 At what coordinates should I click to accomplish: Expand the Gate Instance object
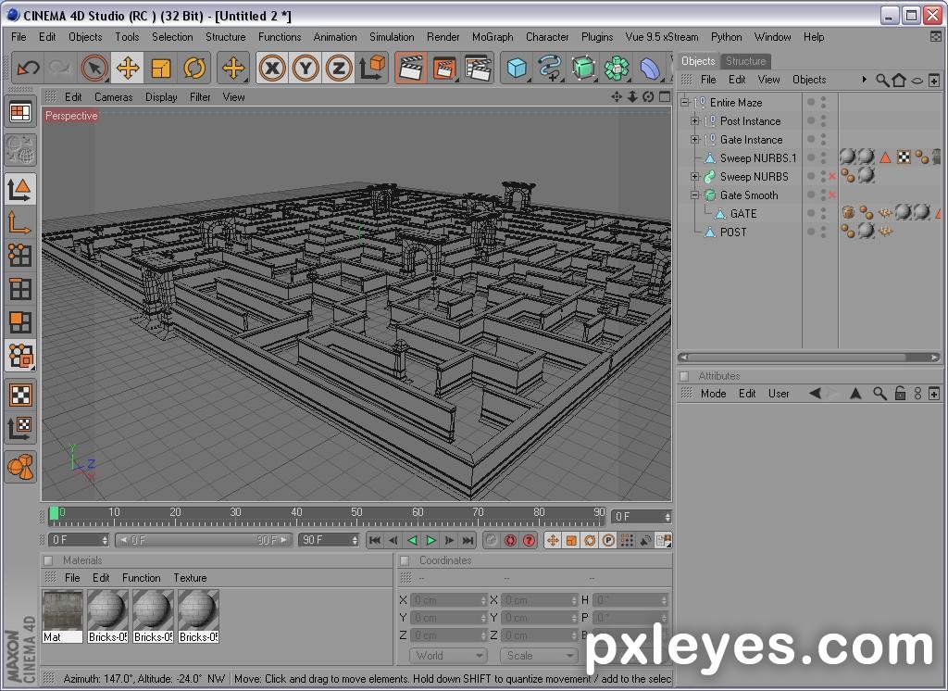694,139
